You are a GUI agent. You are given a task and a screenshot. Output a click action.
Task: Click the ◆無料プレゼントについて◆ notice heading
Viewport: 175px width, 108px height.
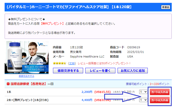point(27,19)
